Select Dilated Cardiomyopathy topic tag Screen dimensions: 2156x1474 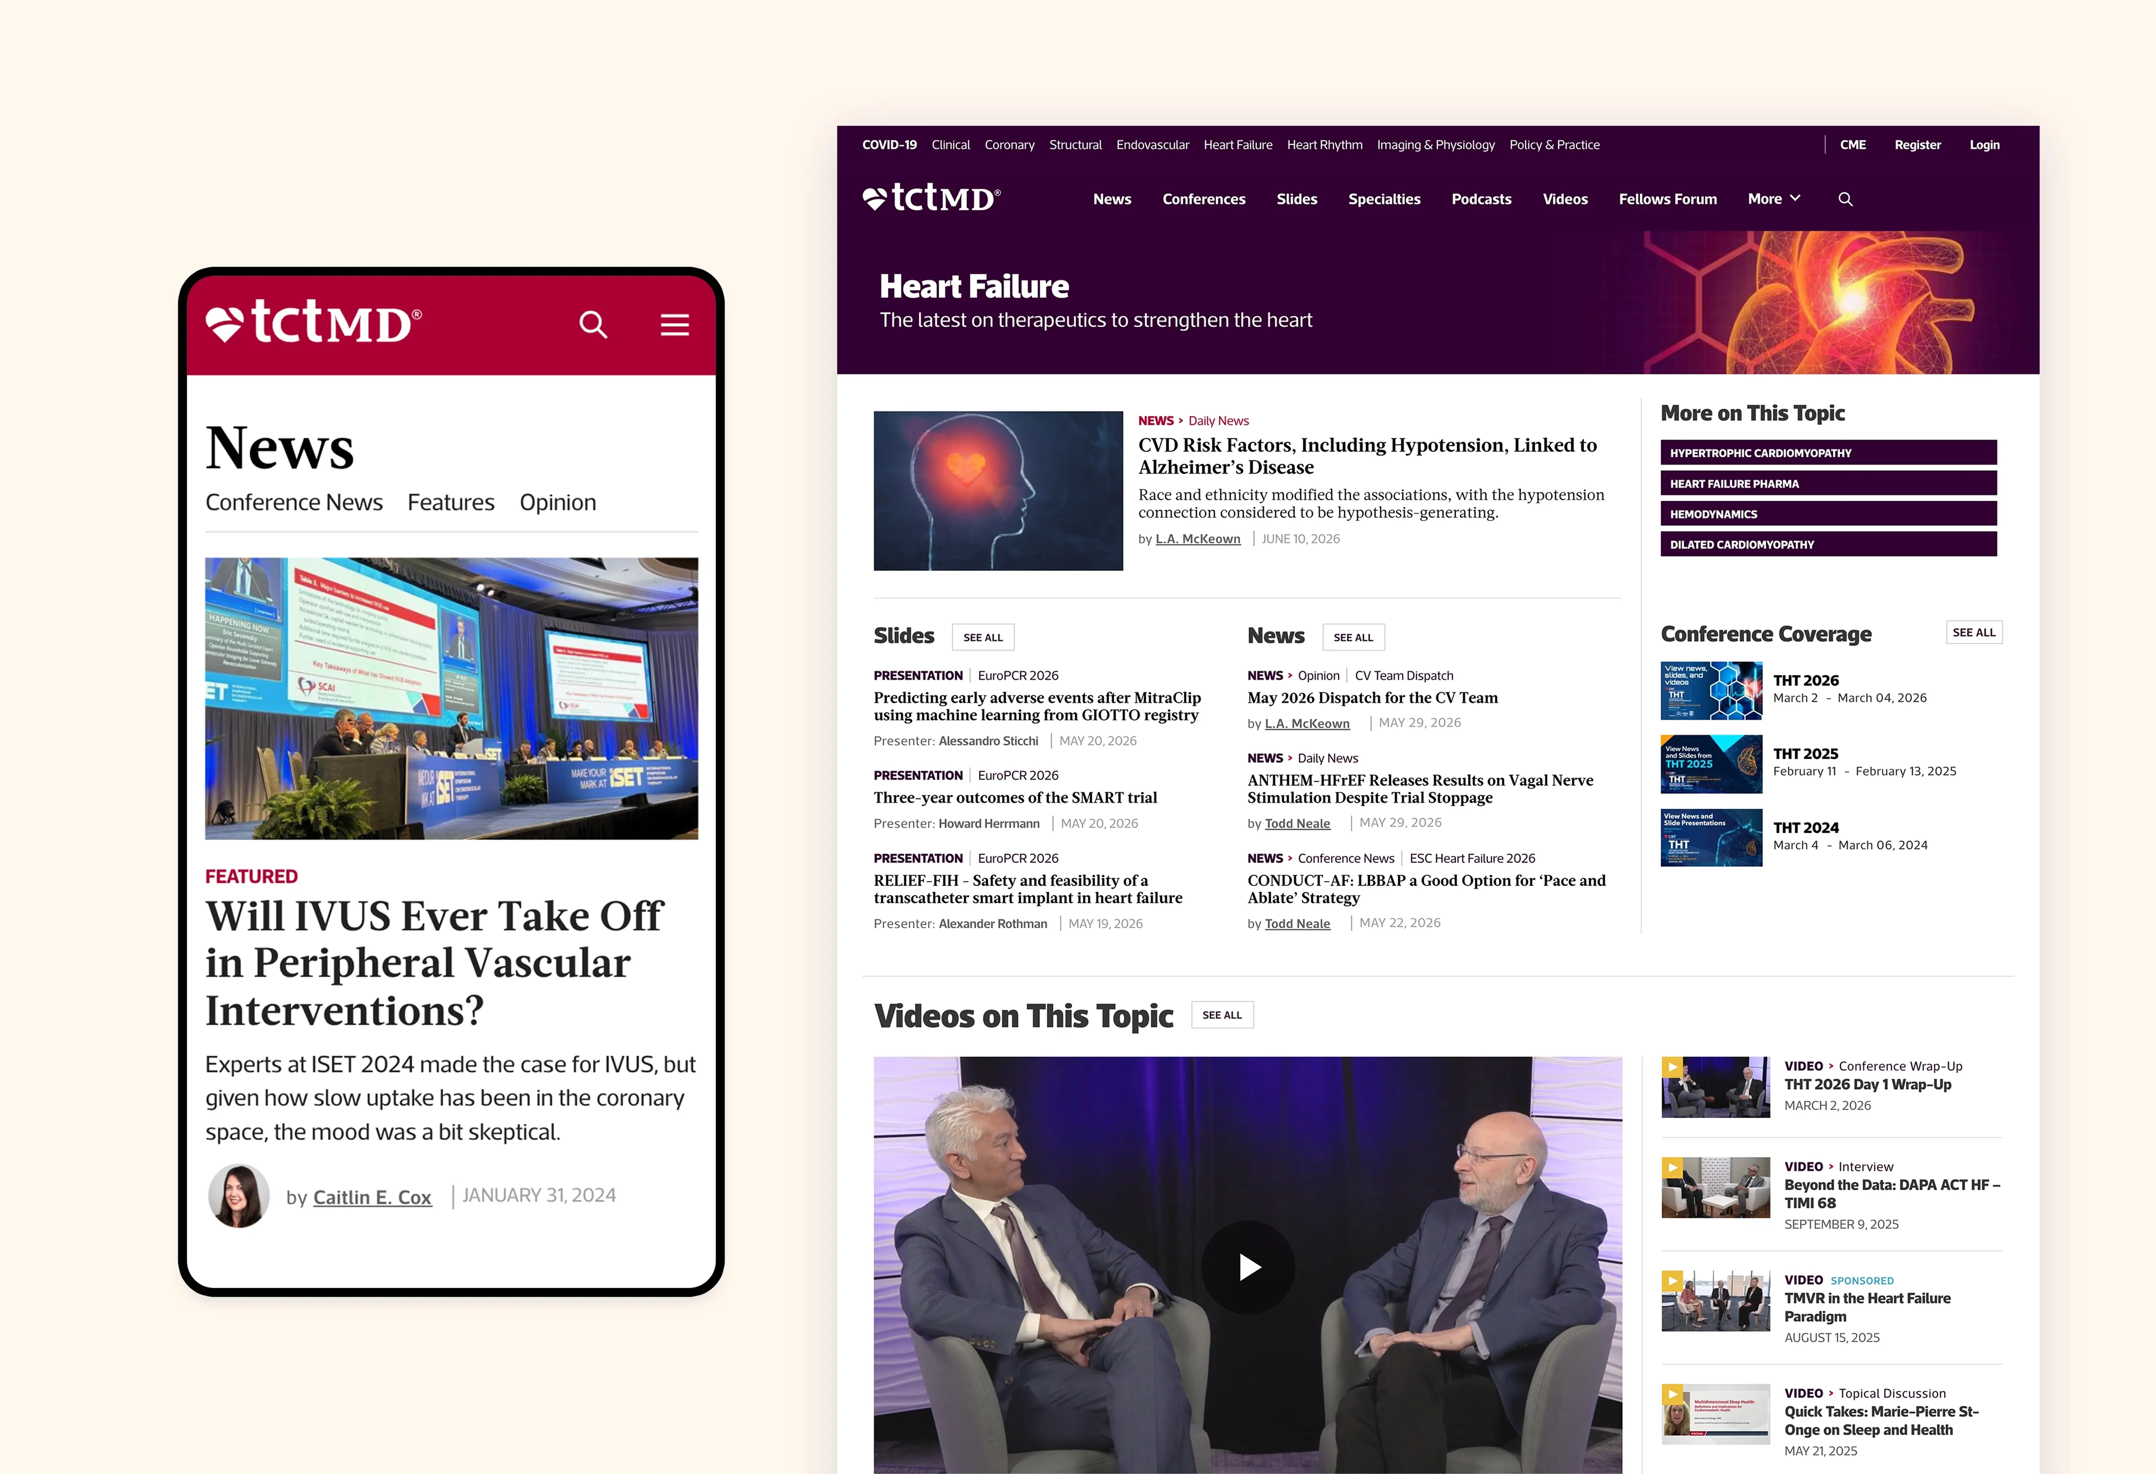coord(1828,544)
